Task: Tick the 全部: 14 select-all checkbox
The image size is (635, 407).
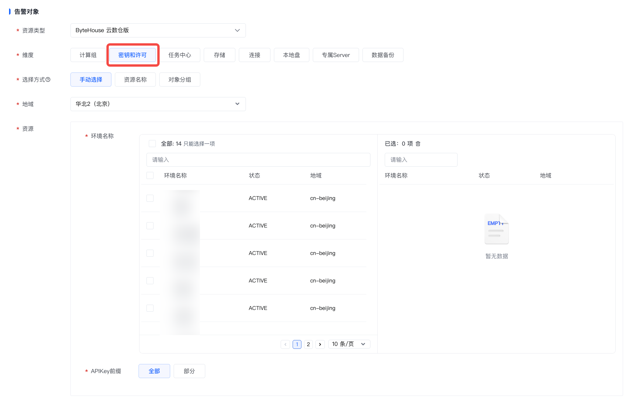Action: pos(152,144)
